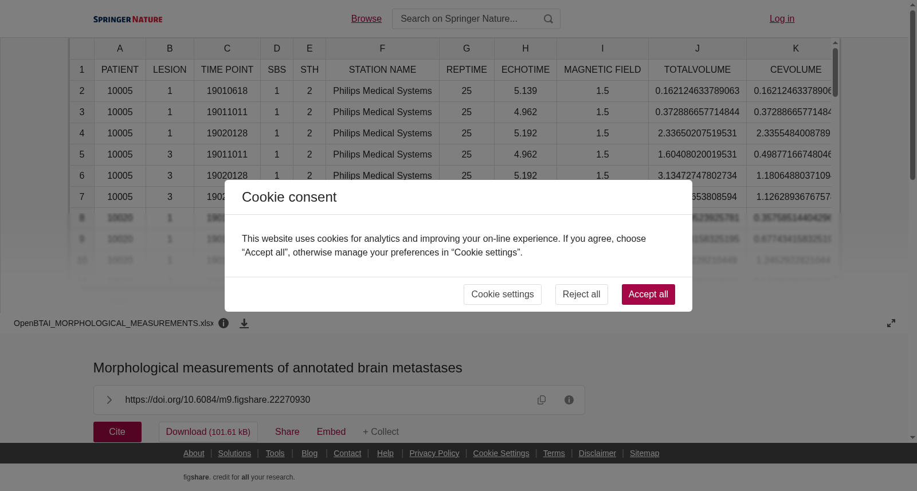Viewport: 917px width, 491px height.
Task: Select spreadsheet row number 5
Action: click(x=82, y=155)
